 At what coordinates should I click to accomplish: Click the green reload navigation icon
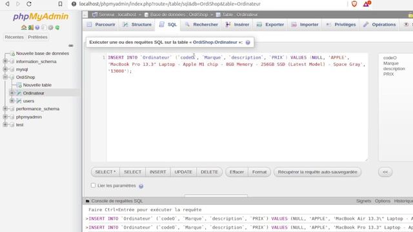pyautogui.click(x=57, y=27)
